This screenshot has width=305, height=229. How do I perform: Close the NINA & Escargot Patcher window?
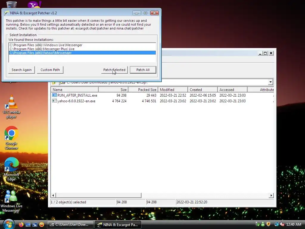point(155,13)
